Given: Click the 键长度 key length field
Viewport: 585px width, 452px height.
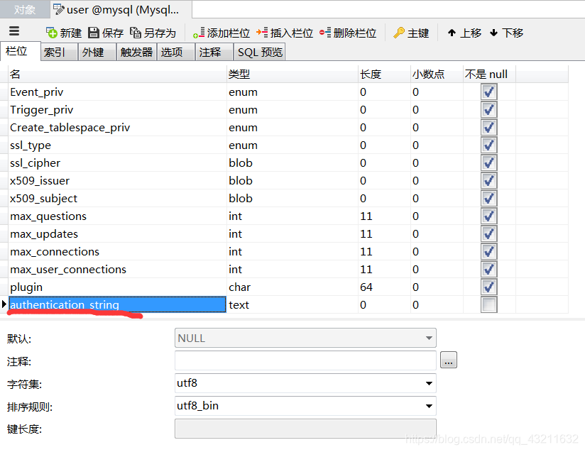Looking at the screenshot, I should pyautogui.click(x=305, y=429).
